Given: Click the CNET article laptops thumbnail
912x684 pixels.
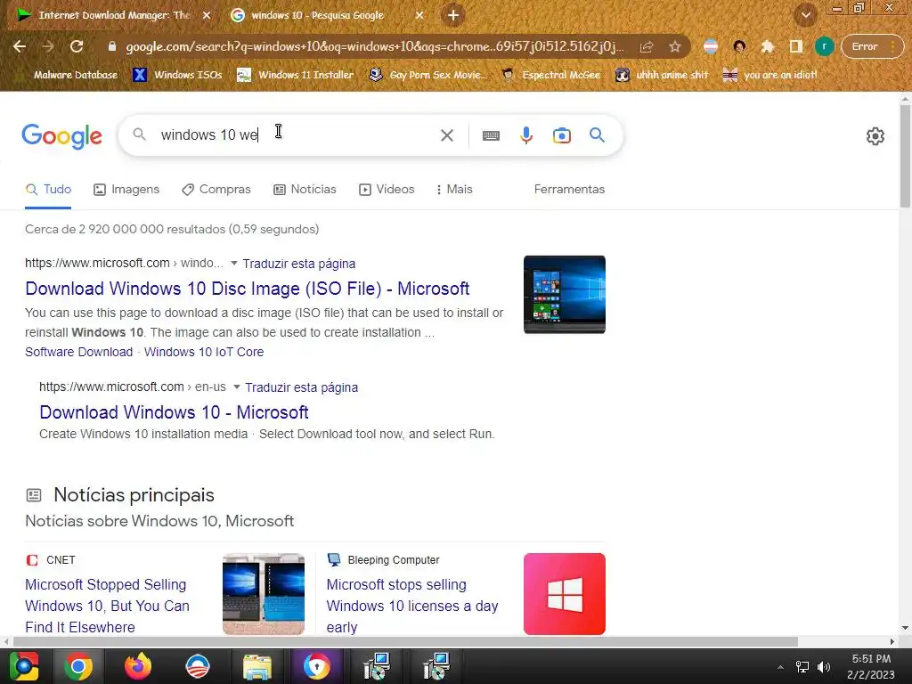Looking at the screenshot, I should (264, 594).
